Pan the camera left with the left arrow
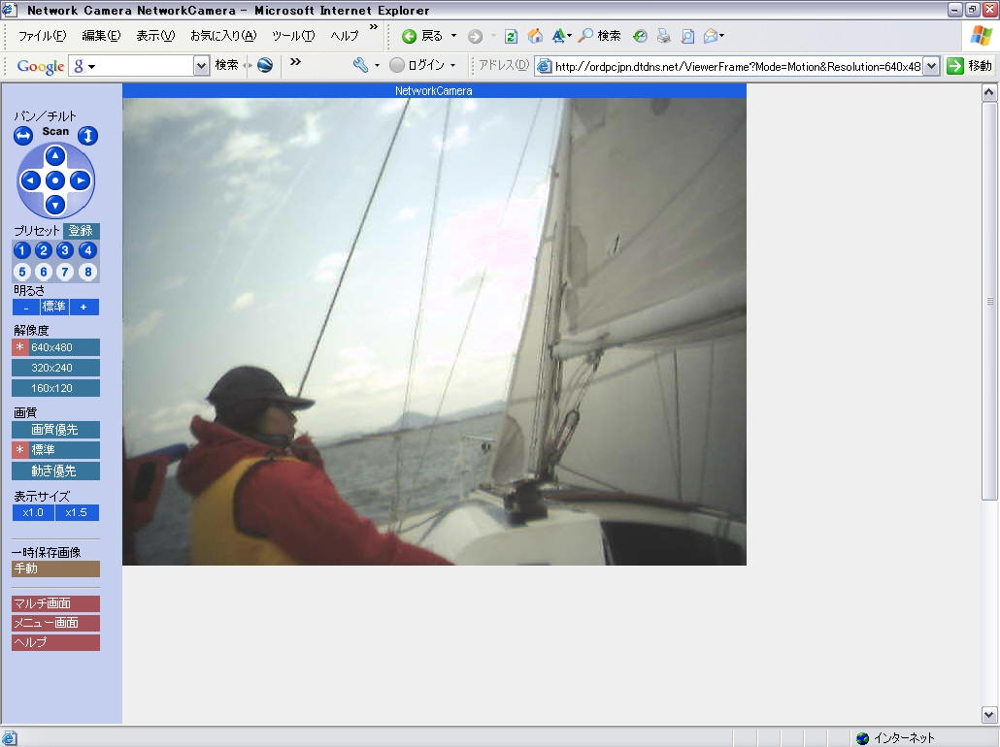1000x747 pixels. coord(31,180)
